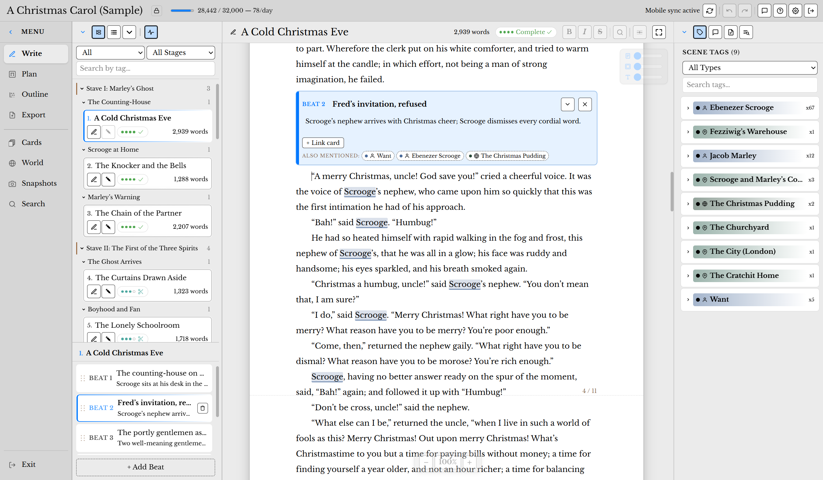Image resolution: width=823 pixels, height=480 pixels.
Task: Open the document notes icon in the right panel
Action: pos(731,32)
